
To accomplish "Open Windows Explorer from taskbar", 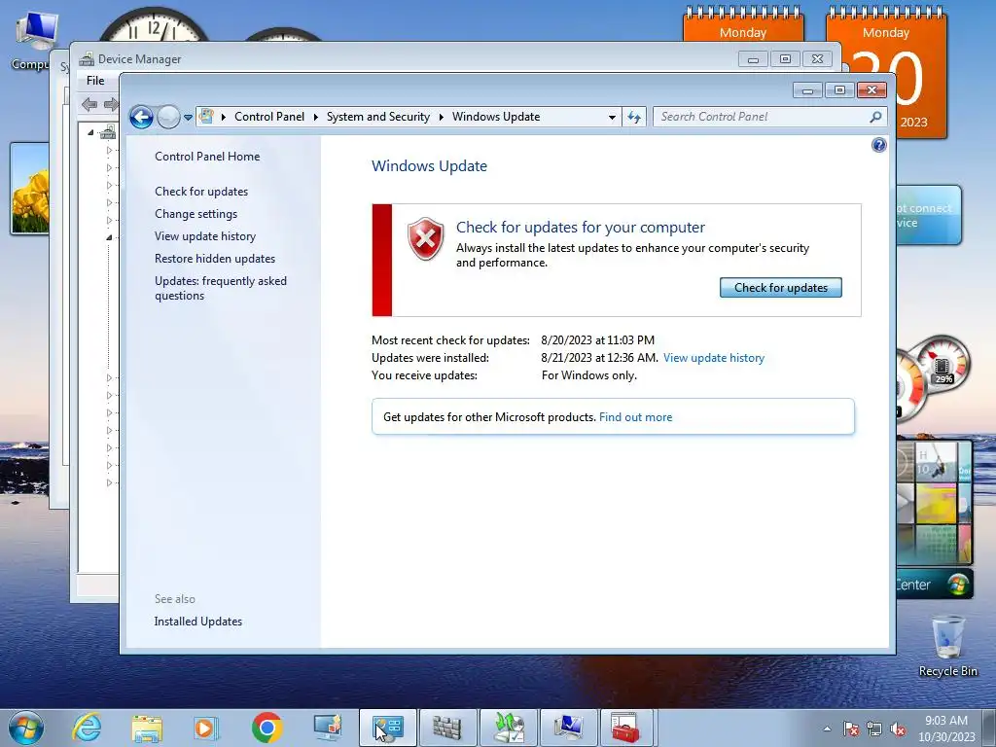I will tap(147, 728).
